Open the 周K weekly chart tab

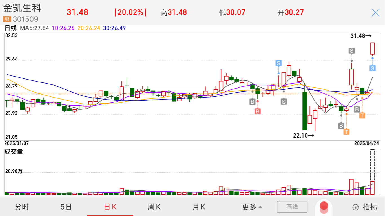click(x=154, y=207)
